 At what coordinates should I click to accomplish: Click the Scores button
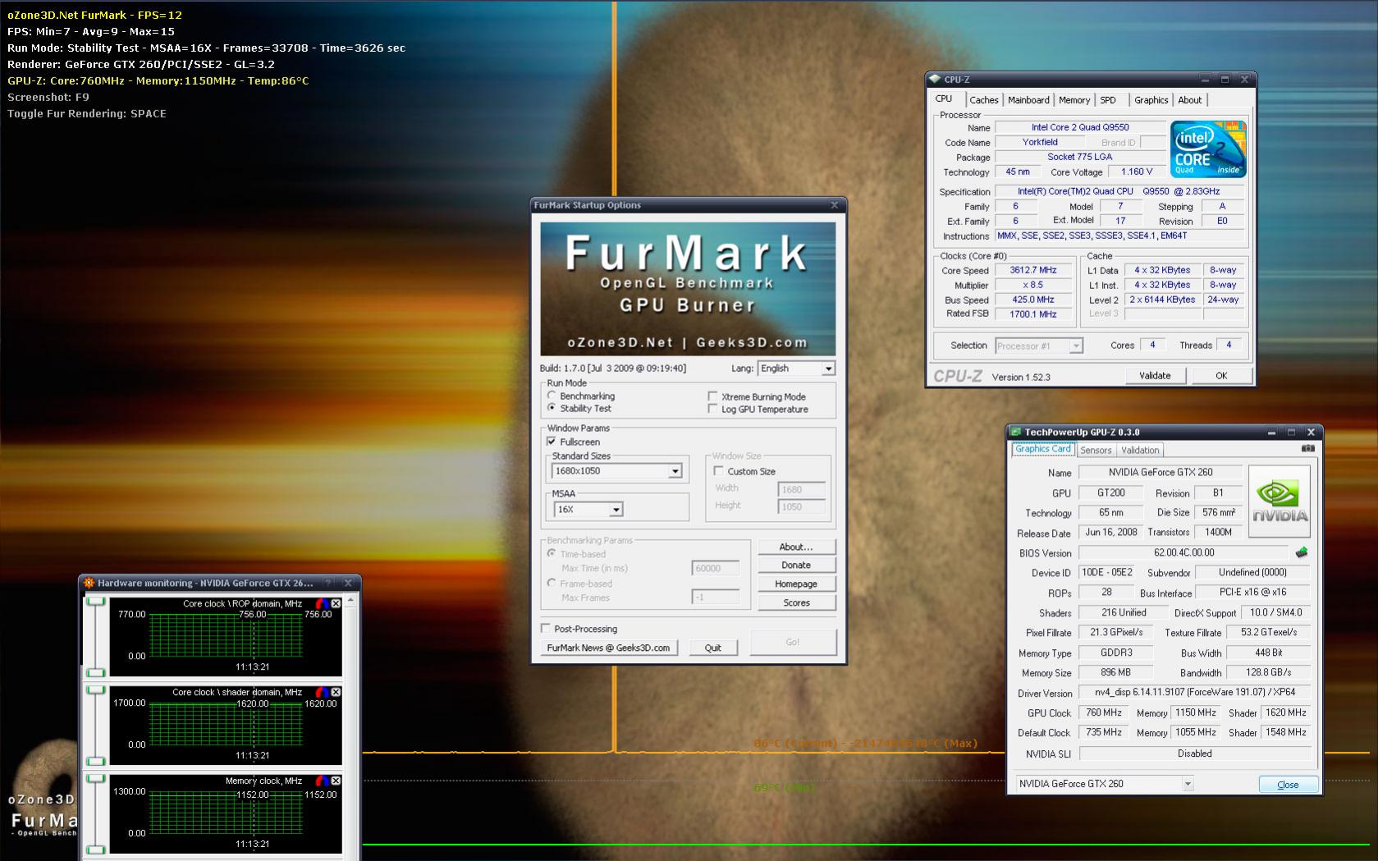(x=796, y=602)
